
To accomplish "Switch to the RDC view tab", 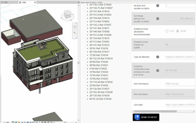I will [x=6, y=2].
